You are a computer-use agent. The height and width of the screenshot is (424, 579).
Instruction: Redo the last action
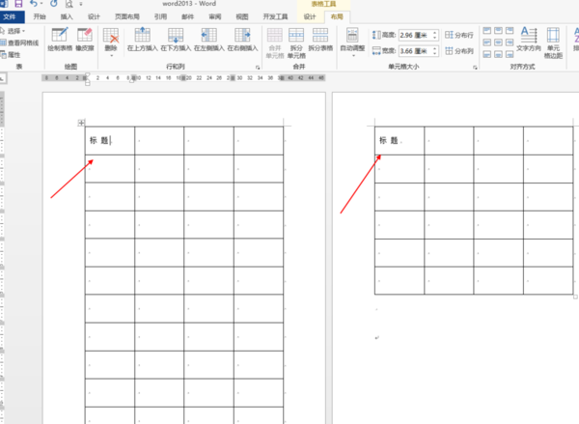click(54, 4)
